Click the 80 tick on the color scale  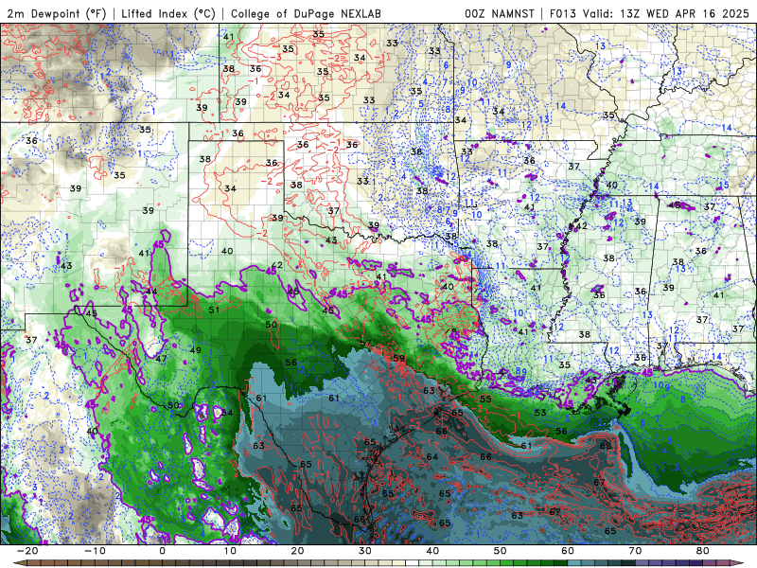point(703,551)
